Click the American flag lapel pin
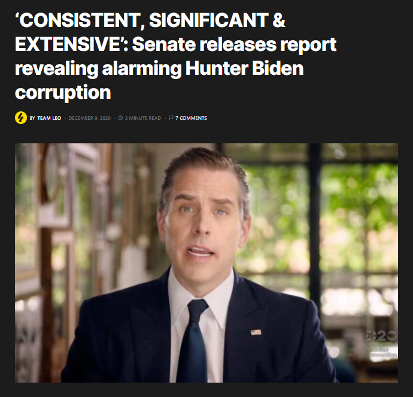 [x=256, y=332]
